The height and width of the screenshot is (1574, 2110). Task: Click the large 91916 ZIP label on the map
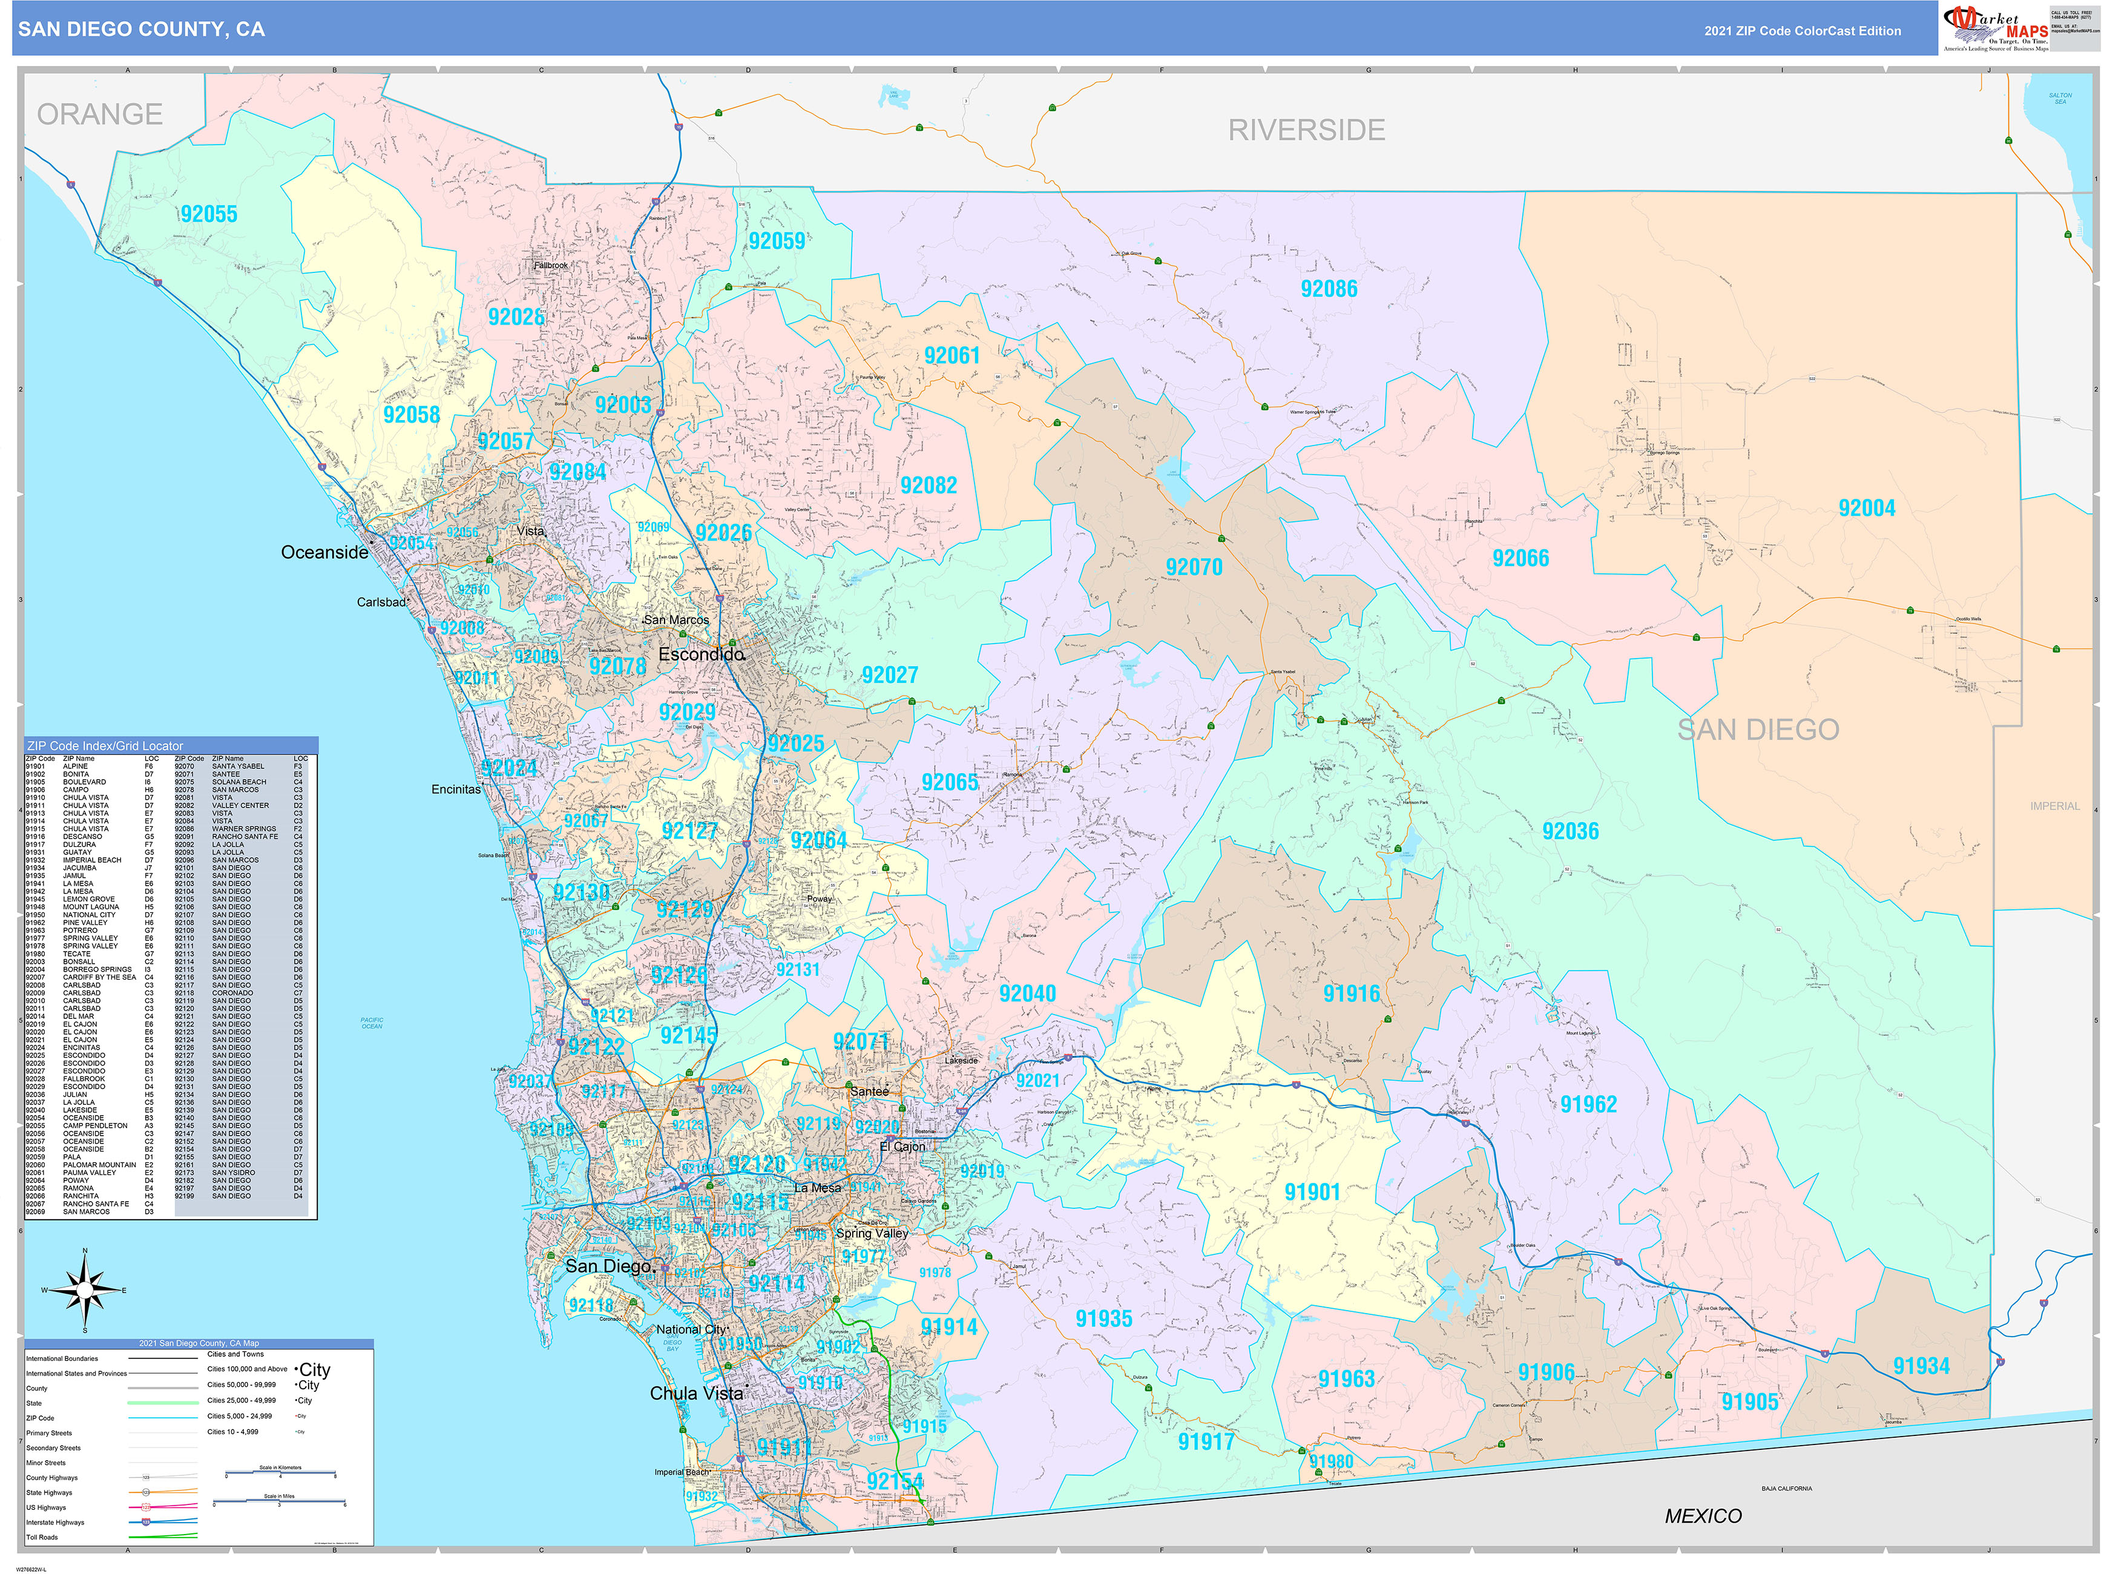click(1351, 994)
